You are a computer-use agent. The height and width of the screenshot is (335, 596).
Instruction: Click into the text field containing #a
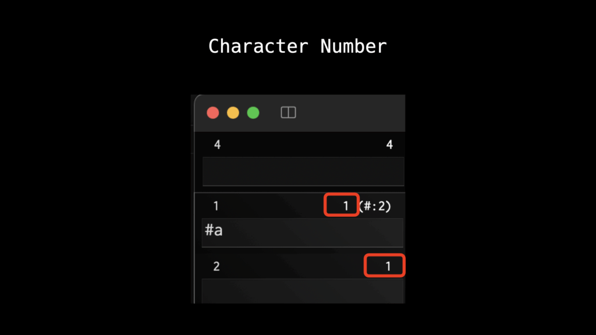[303, 233]
